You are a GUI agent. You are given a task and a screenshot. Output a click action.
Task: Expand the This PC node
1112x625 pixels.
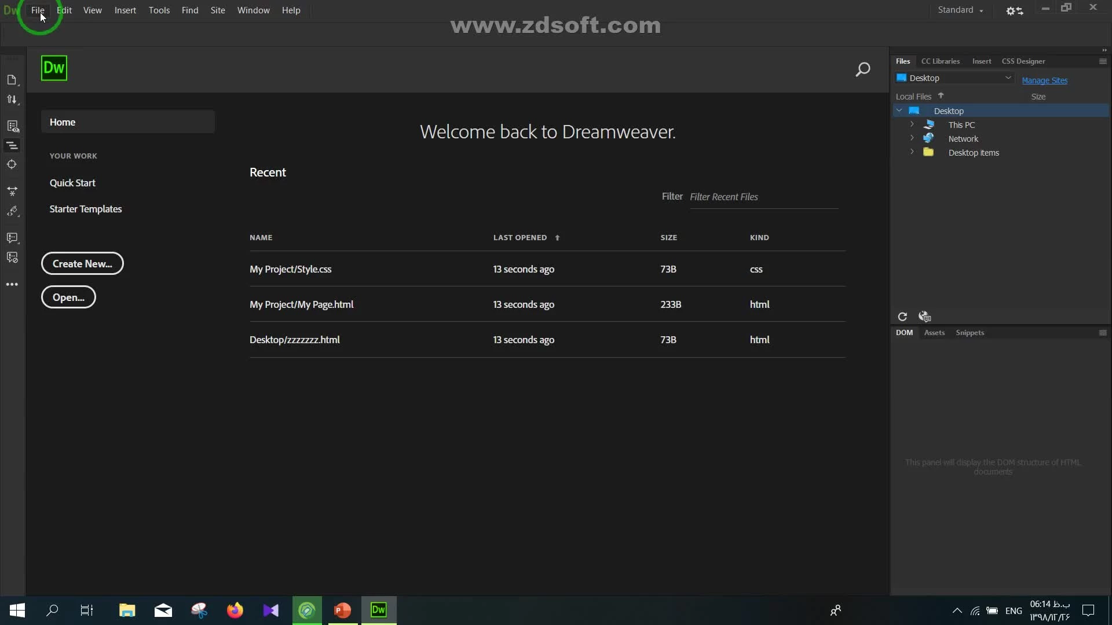(x=912, y=124)
